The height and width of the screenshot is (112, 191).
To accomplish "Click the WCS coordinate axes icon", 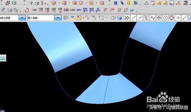I will tap(16, 10).
